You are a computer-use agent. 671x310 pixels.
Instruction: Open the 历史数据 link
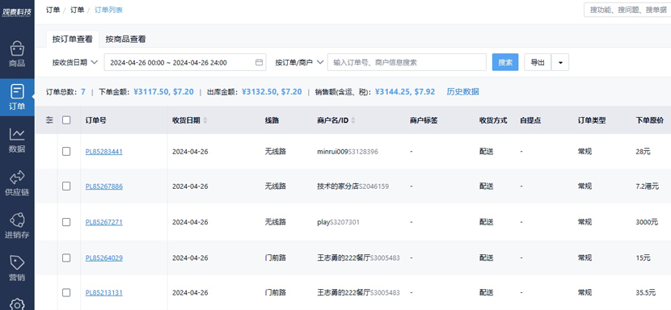[x=462, y=91]
